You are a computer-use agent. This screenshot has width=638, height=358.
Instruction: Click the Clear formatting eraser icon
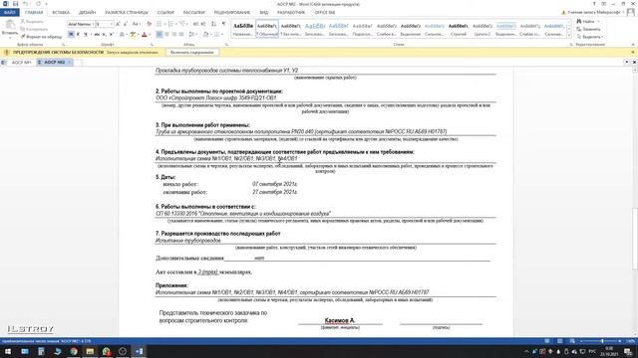(149, 24)
